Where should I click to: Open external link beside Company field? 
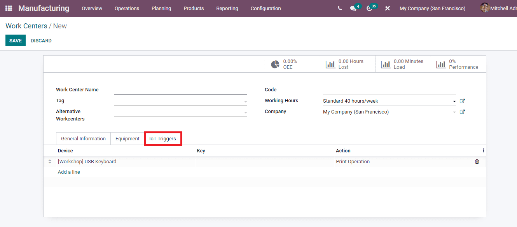tap(462, 112)
